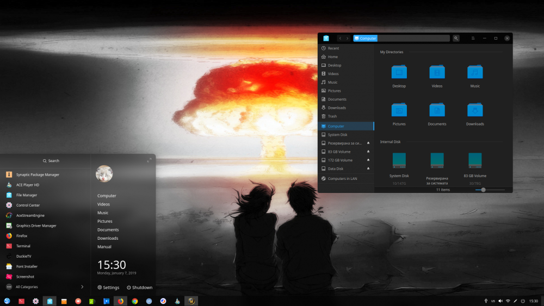Select the 83 GB Volume drive icon
The width and height of the screenshot is (544, 306).
coord(475,160)
